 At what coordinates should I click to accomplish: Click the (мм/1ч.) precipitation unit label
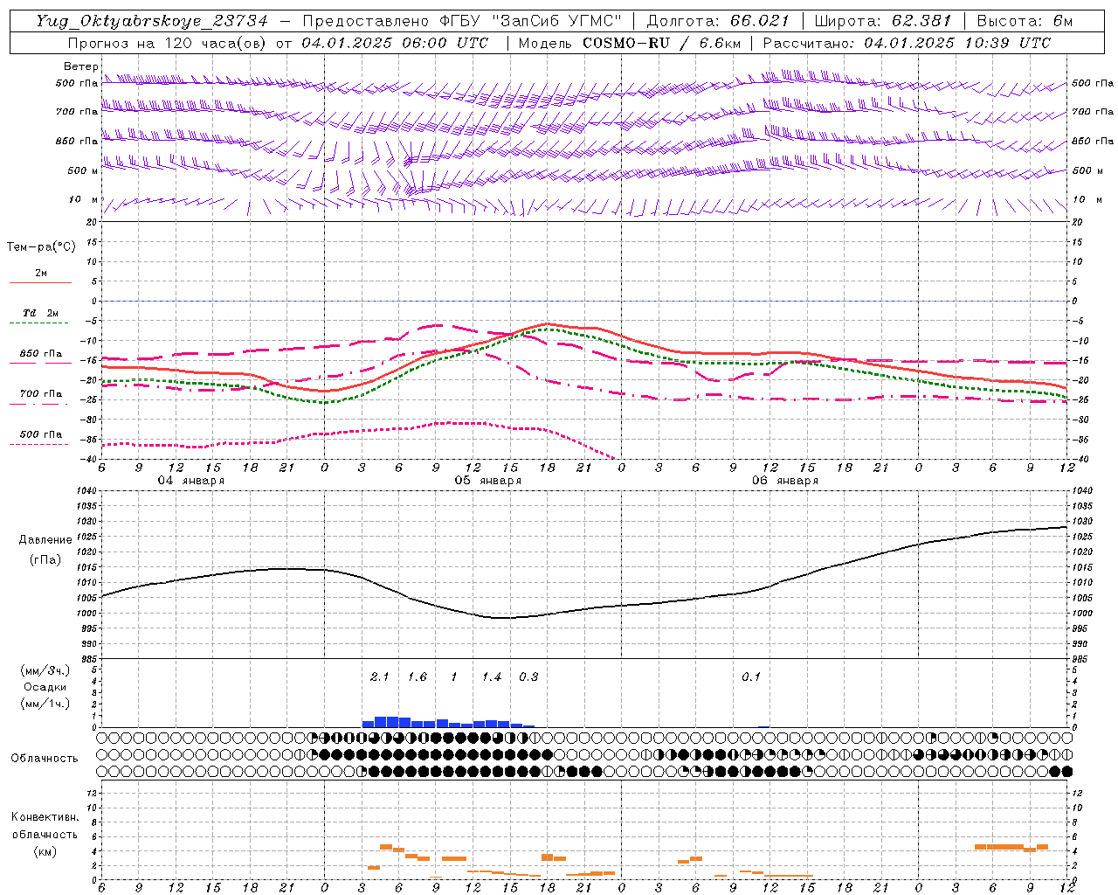[x=45, y=704]
